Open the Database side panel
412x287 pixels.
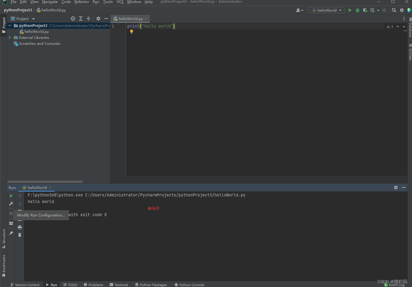point(410,28)
